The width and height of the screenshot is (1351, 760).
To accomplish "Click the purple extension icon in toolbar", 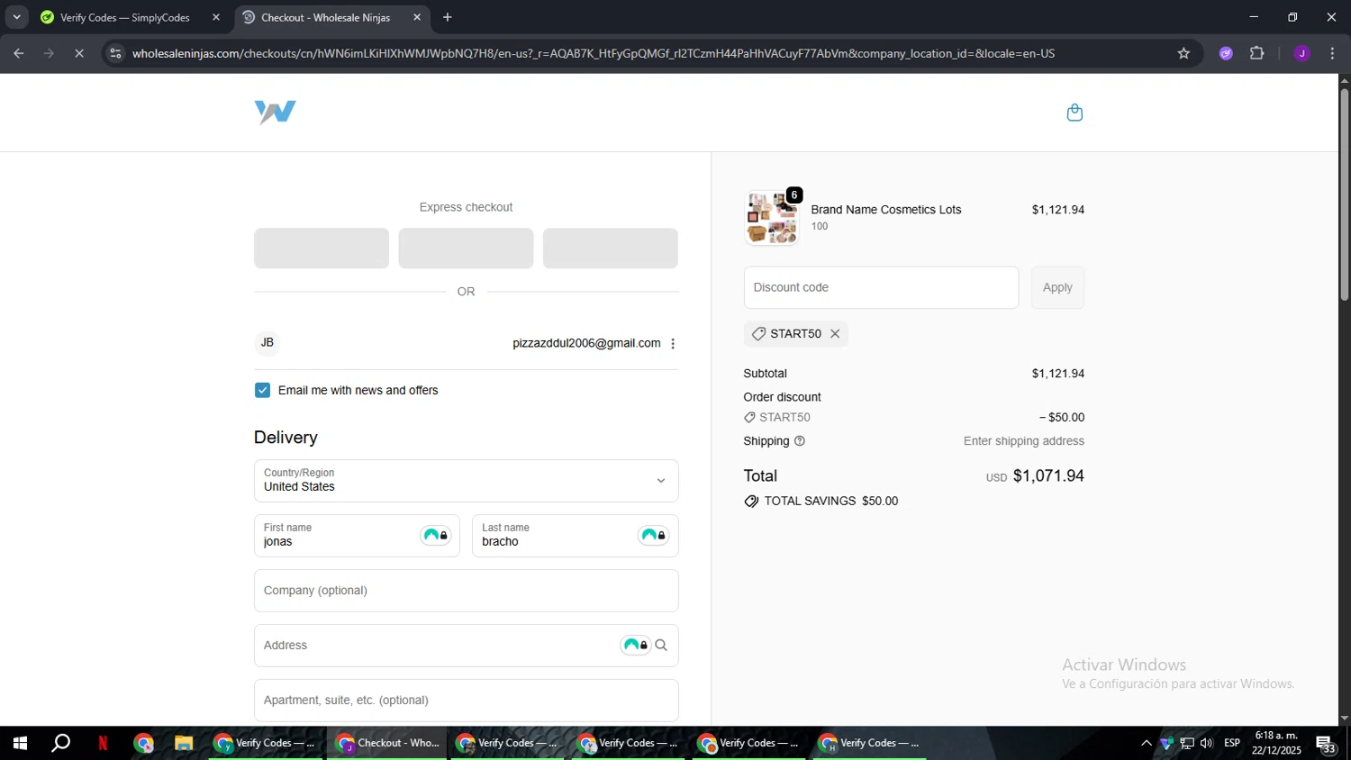I will click(1226, 53).
